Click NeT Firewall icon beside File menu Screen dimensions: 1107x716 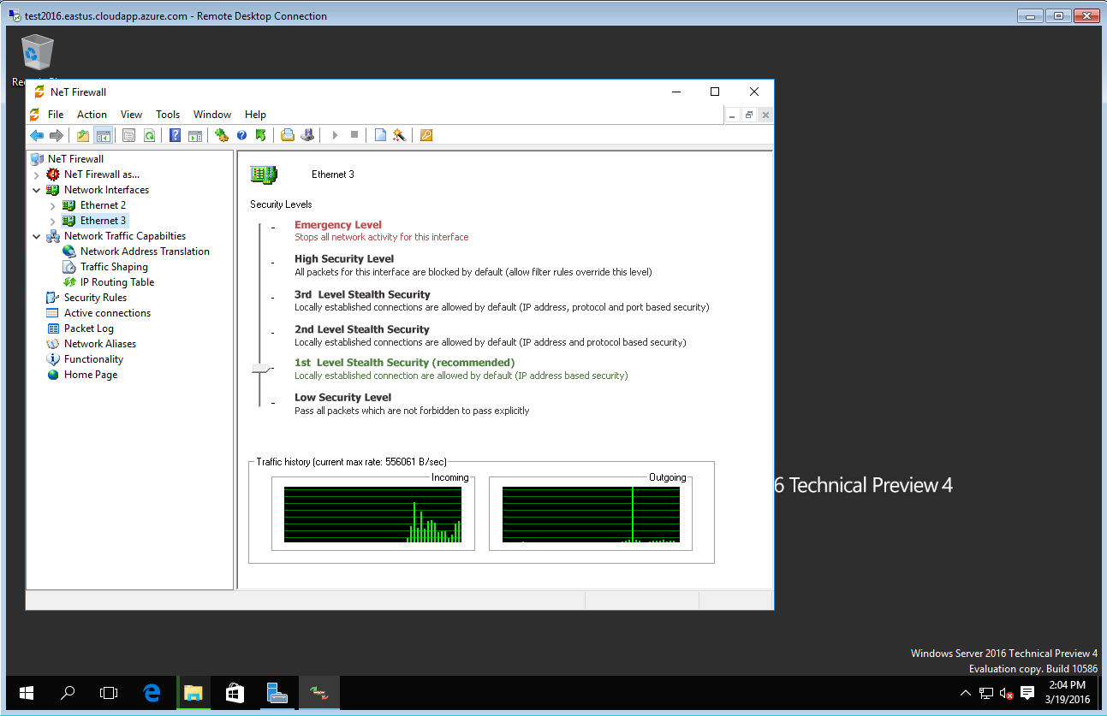[35, 115]
